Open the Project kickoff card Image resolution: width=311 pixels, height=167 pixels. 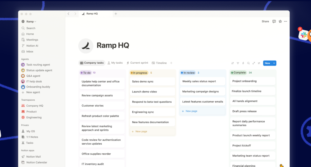(253, 145)
